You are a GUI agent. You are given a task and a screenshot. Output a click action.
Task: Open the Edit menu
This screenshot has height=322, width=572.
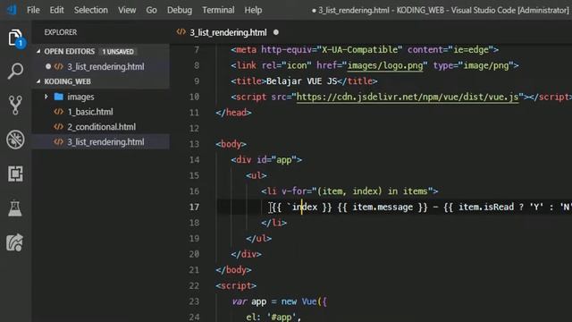[56, 10]
